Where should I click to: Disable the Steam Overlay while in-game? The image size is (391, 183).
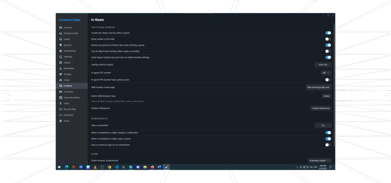coord(328,33)
